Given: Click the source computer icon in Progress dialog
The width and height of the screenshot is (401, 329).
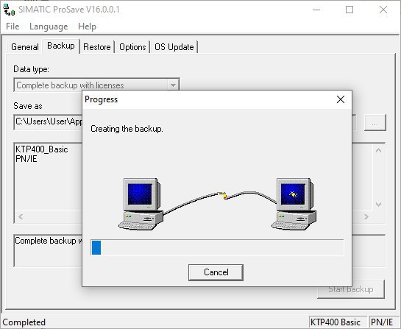Looking at the screenshot, I should click(x=141, y=204).
